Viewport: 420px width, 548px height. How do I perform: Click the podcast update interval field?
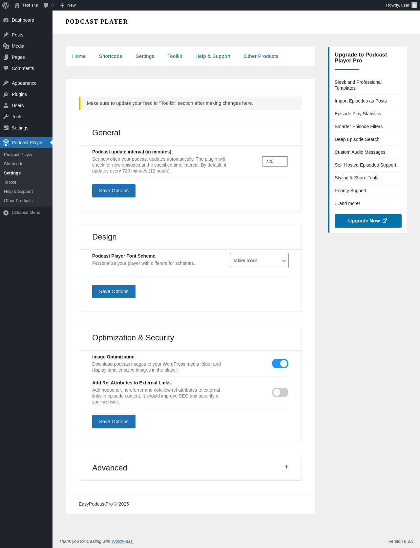(x=275, y=161)
